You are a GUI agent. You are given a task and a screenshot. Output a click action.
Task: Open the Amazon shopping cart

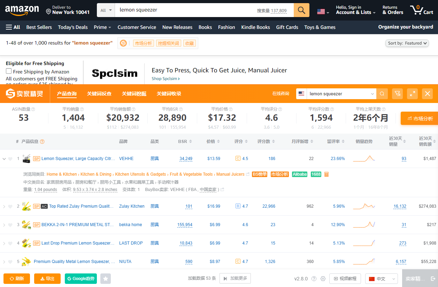(x=422, y=10)
